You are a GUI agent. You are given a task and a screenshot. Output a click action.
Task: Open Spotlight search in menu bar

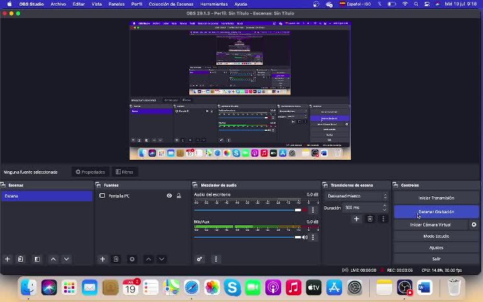click(416, 4)
